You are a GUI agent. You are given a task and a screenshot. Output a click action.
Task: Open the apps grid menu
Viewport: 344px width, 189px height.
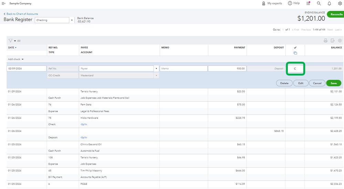click(x=308, y=3)
